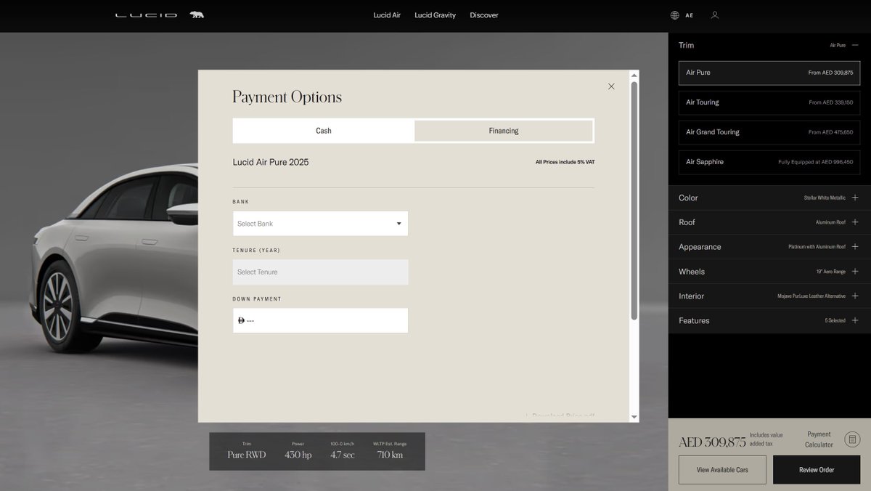The height and width of the screenshot is (491, 871).
Task: Click the dialog scrollbar thumb
Action: [634, 200]
